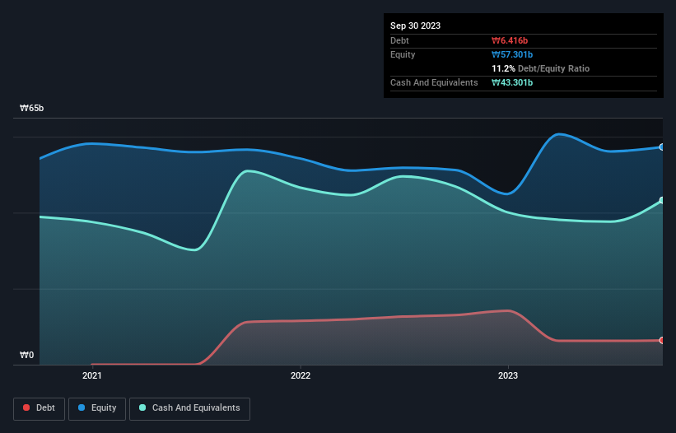The height and width of the screenshot is (433, 676).
Task: Click the 11.2% Debt/Equity Ratio text
Action: coord(540,68)
